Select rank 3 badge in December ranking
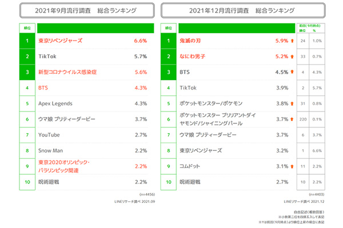343x228 pixels. pos(169,72)
